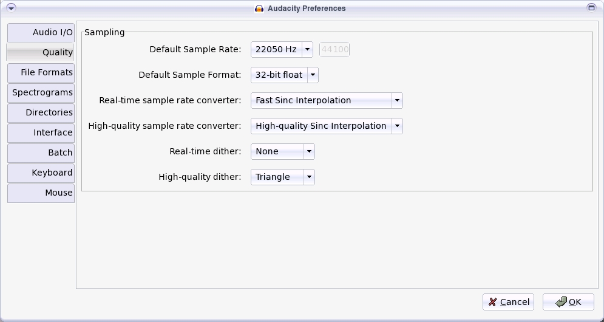Expand the Default Sample Rate dropdown
This screenshot has width=604, height=322.
click(308, 50)
